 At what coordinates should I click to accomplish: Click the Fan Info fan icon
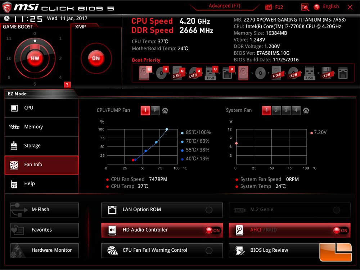(14, 165)
